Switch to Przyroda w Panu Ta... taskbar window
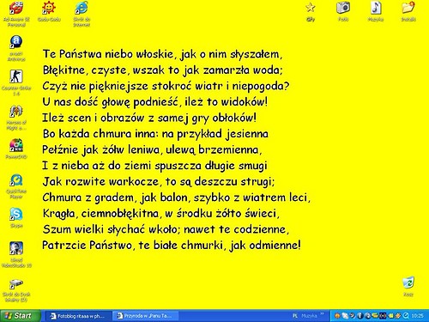 (146, 316)
